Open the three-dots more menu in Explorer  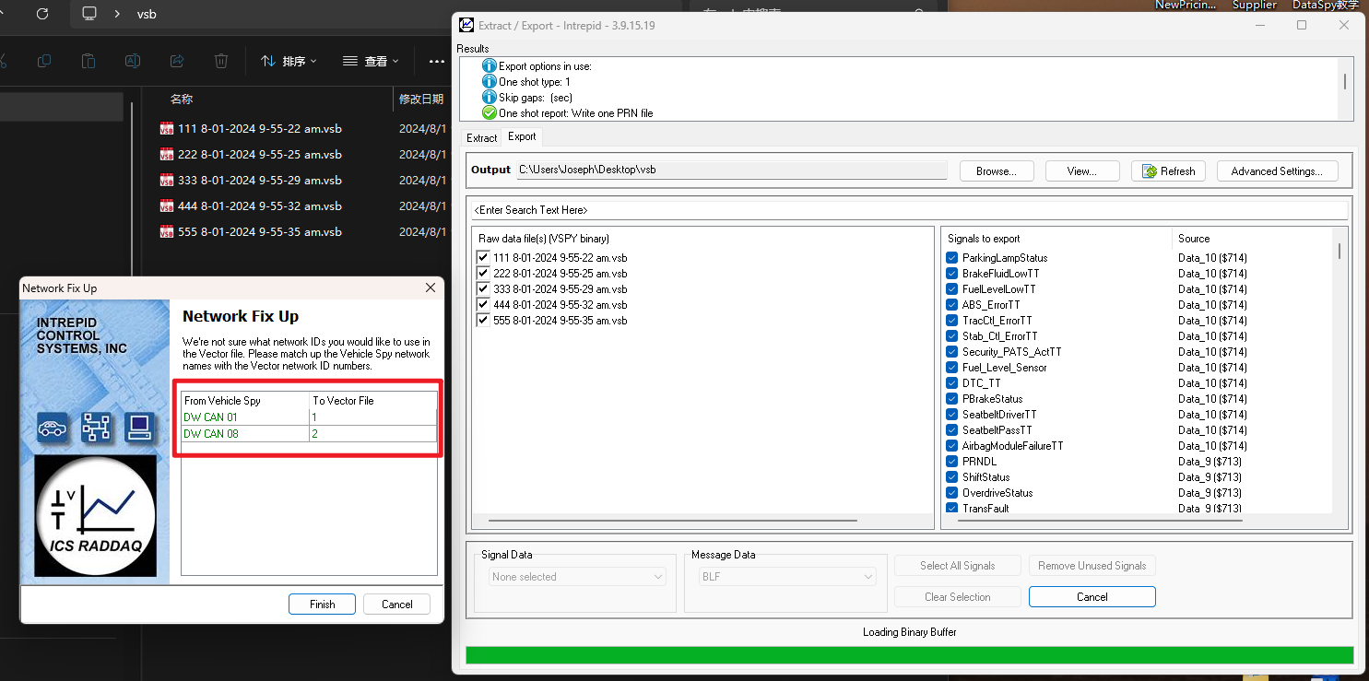(x=437, y=61)
